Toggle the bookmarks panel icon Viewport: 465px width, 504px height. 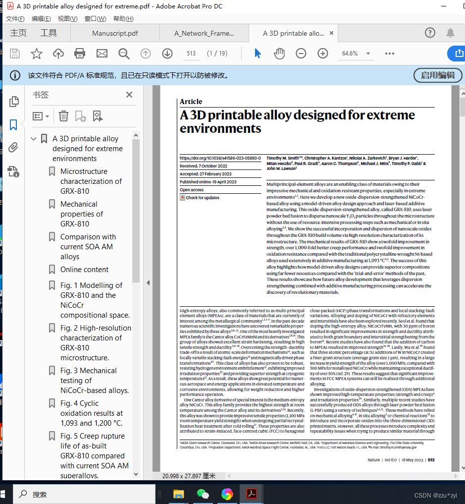pos(13,125)
